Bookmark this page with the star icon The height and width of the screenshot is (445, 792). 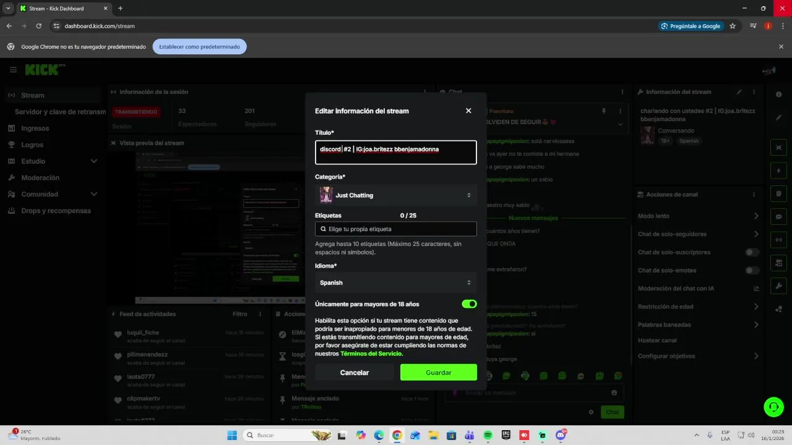coord(733,26)
